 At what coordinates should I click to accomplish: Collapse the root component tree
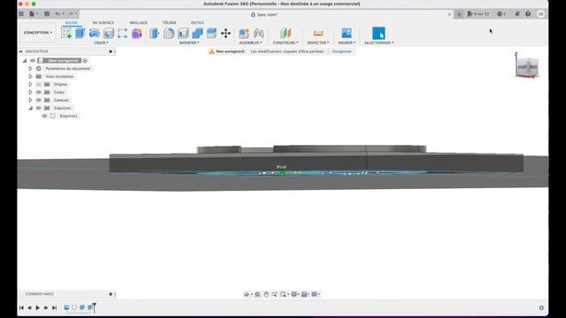(25, 61)
